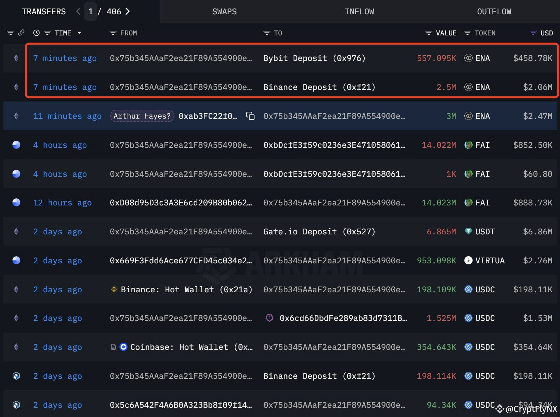Select the 953.098K value cell
The image size is (560, 417).
point(437,261)
